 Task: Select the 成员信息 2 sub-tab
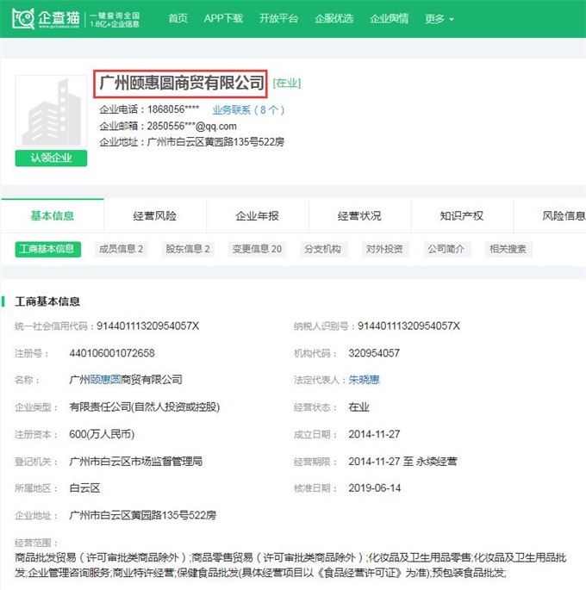(x=122, y=249)
